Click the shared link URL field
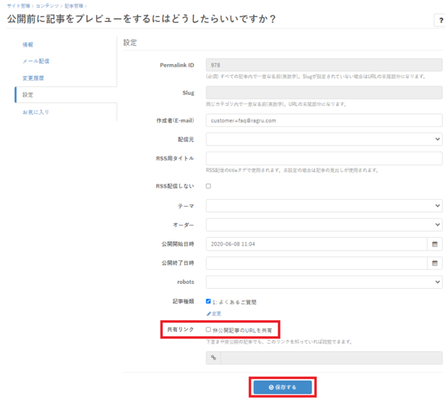This screenshot has width=445, height=398. click(x=332, y=358)
